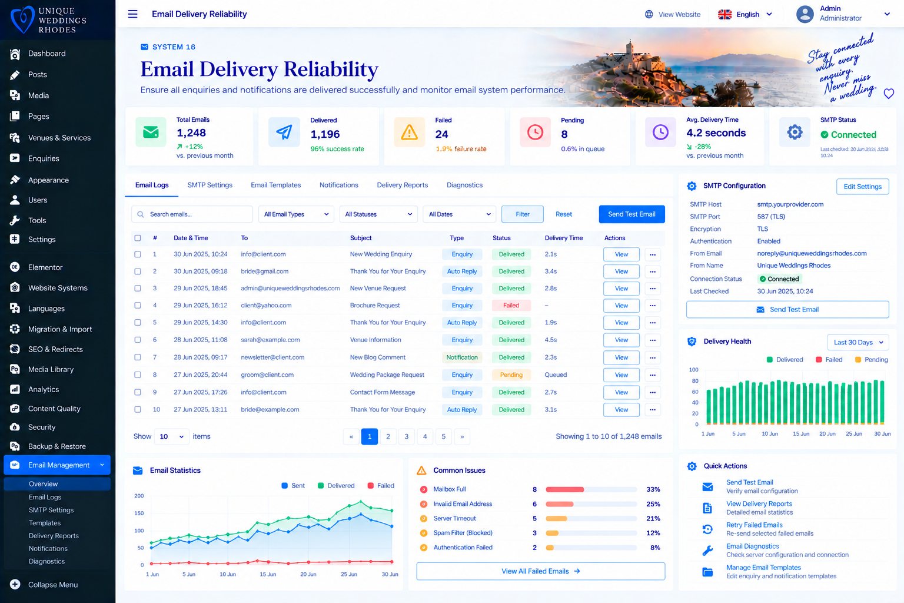The height and width of the screenshot is (603, 904).
Task: Click the Enquiries sidebar icon
Action: [15, 158]
